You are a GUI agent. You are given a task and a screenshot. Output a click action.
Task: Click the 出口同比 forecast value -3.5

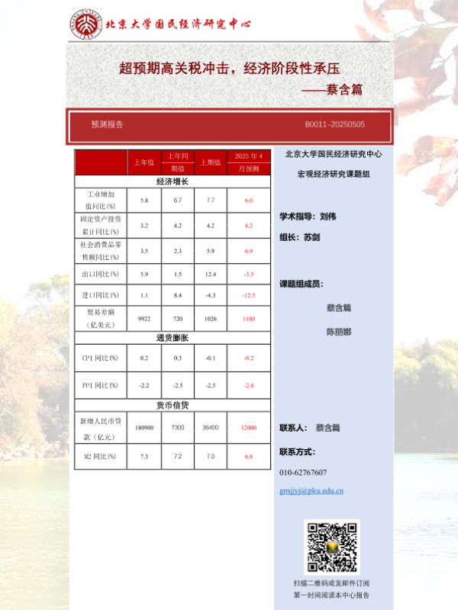248,274
